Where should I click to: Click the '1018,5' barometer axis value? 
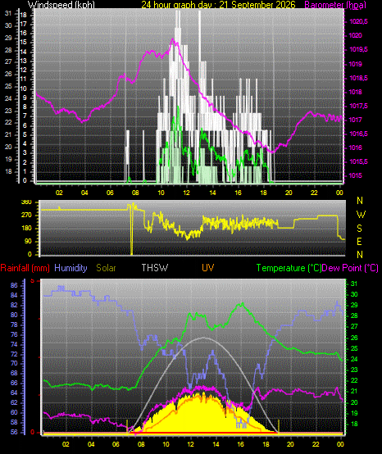click(x=358, y=78)
